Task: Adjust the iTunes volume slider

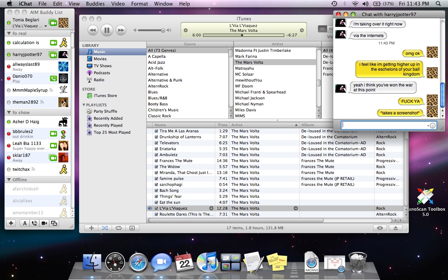Action: [x=163, y=30]
